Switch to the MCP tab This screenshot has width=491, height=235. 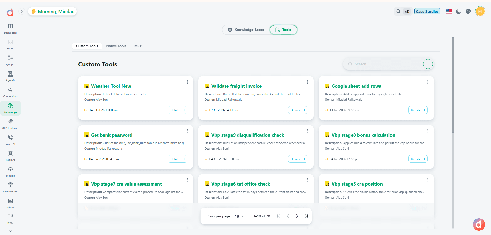[138, 46]
